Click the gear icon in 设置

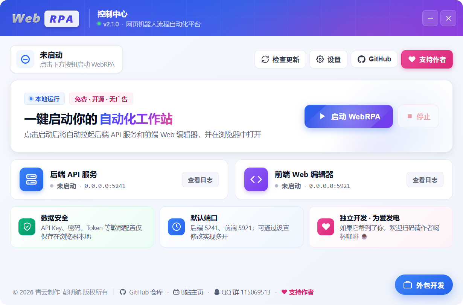tap(320, 59)
